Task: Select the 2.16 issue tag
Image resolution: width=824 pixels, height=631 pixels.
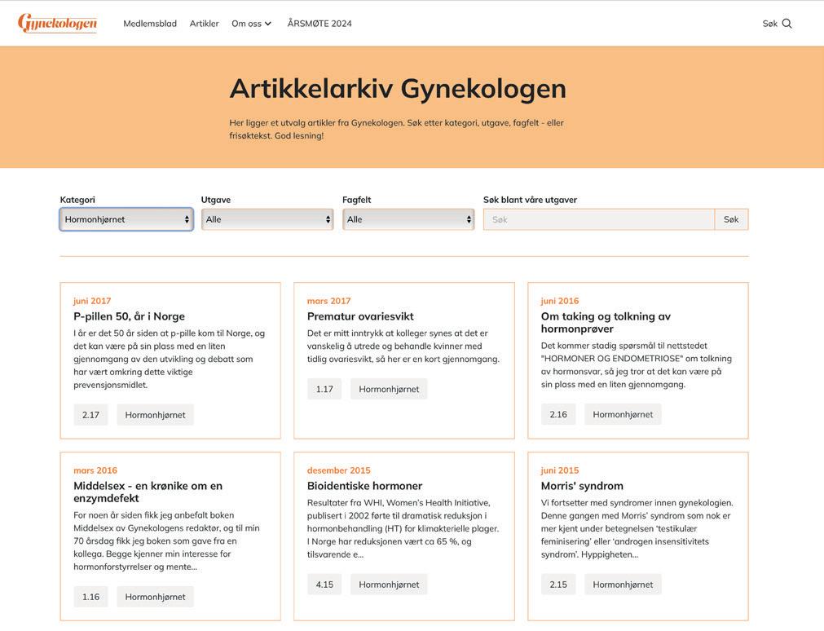Action: click(x=558, y=414)
